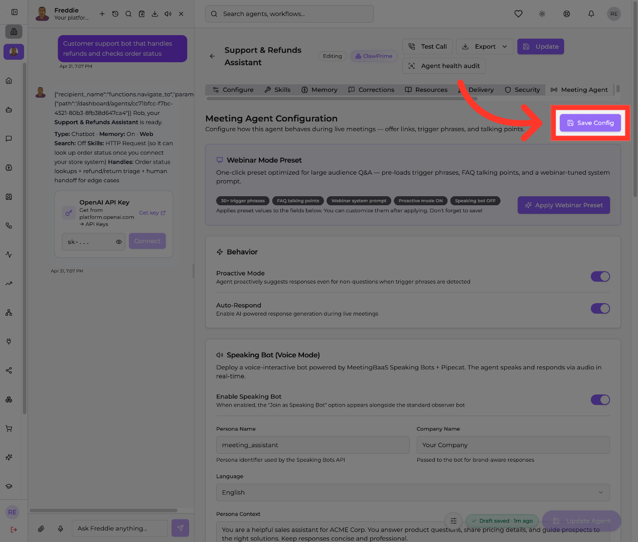
Task: Go to the Security tab
Action: [x=523, y=90]
